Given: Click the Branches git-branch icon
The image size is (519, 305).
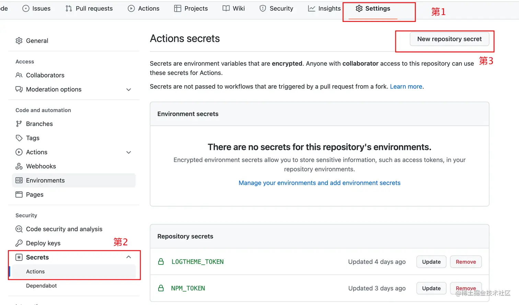Looking at the screenshot, I should [x=19, y=124].
